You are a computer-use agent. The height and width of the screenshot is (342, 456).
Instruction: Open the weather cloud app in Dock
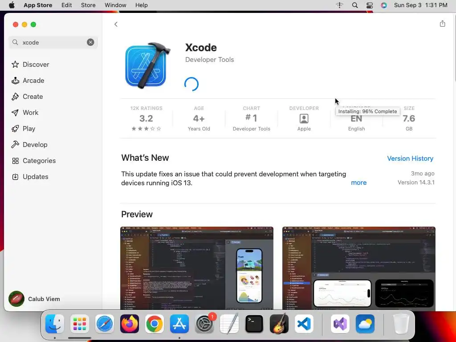pyautogui.click(x=365, y=324)
